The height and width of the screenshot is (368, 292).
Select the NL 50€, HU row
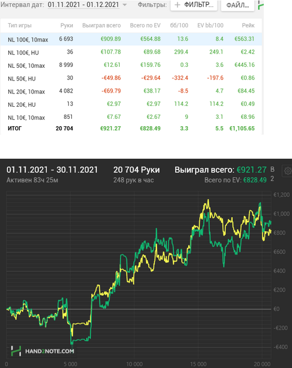[131, 78]
